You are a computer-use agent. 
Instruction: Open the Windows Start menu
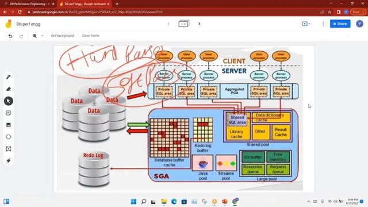pos(133,201)
